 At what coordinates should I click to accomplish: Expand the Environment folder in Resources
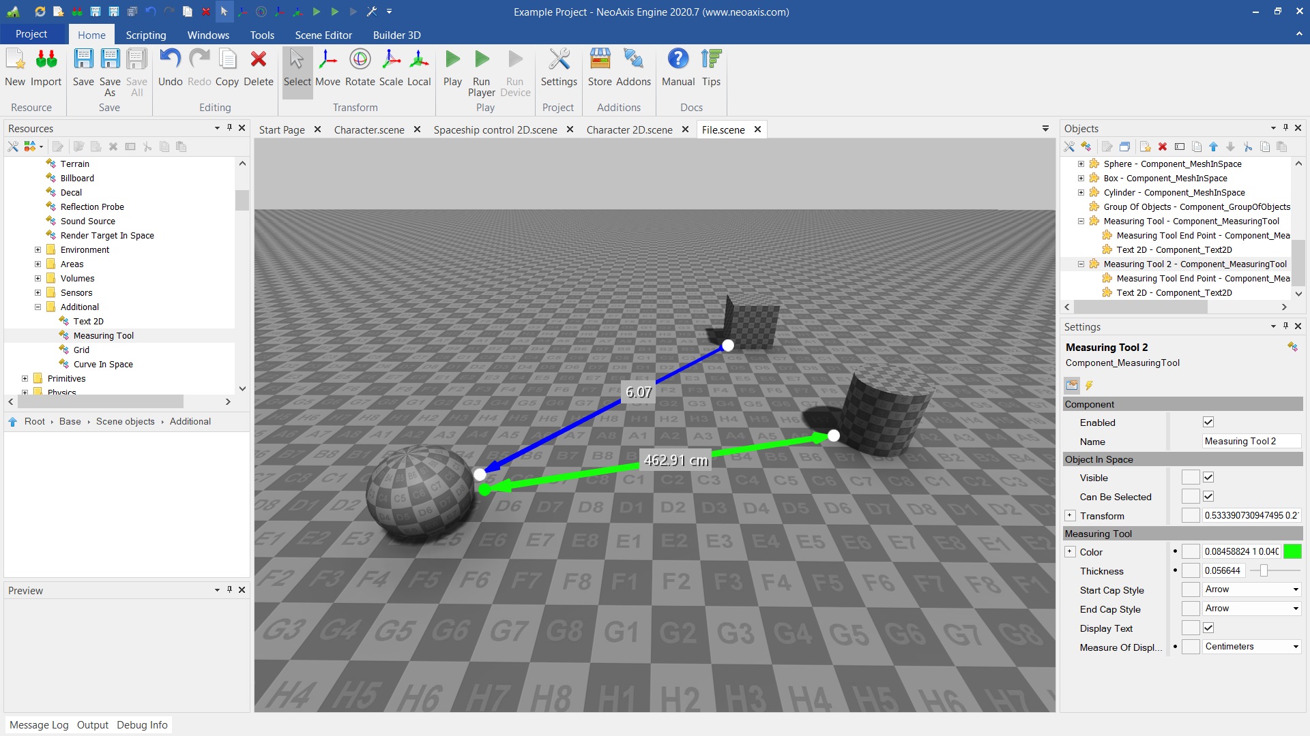pos(38,250)
